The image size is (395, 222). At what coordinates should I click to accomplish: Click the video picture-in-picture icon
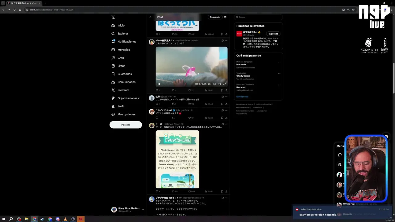pyautogui.click(x=219, y=84)
